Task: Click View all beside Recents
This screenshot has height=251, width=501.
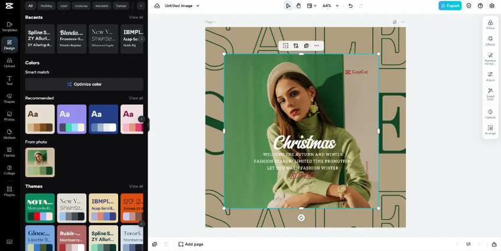Action: [136, 17]
